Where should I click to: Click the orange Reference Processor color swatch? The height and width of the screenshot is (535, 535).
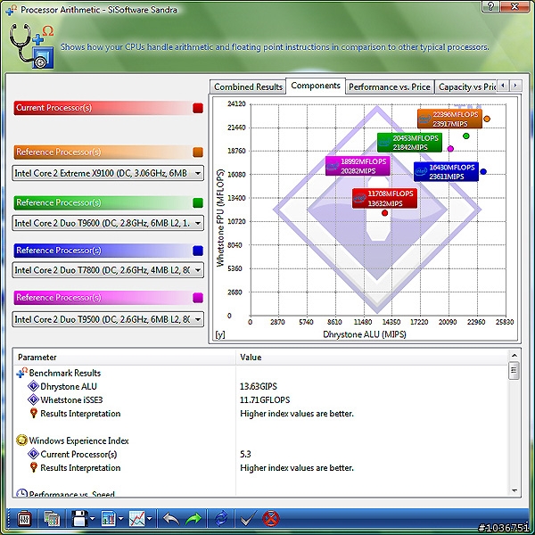click(x=198, y=152)
